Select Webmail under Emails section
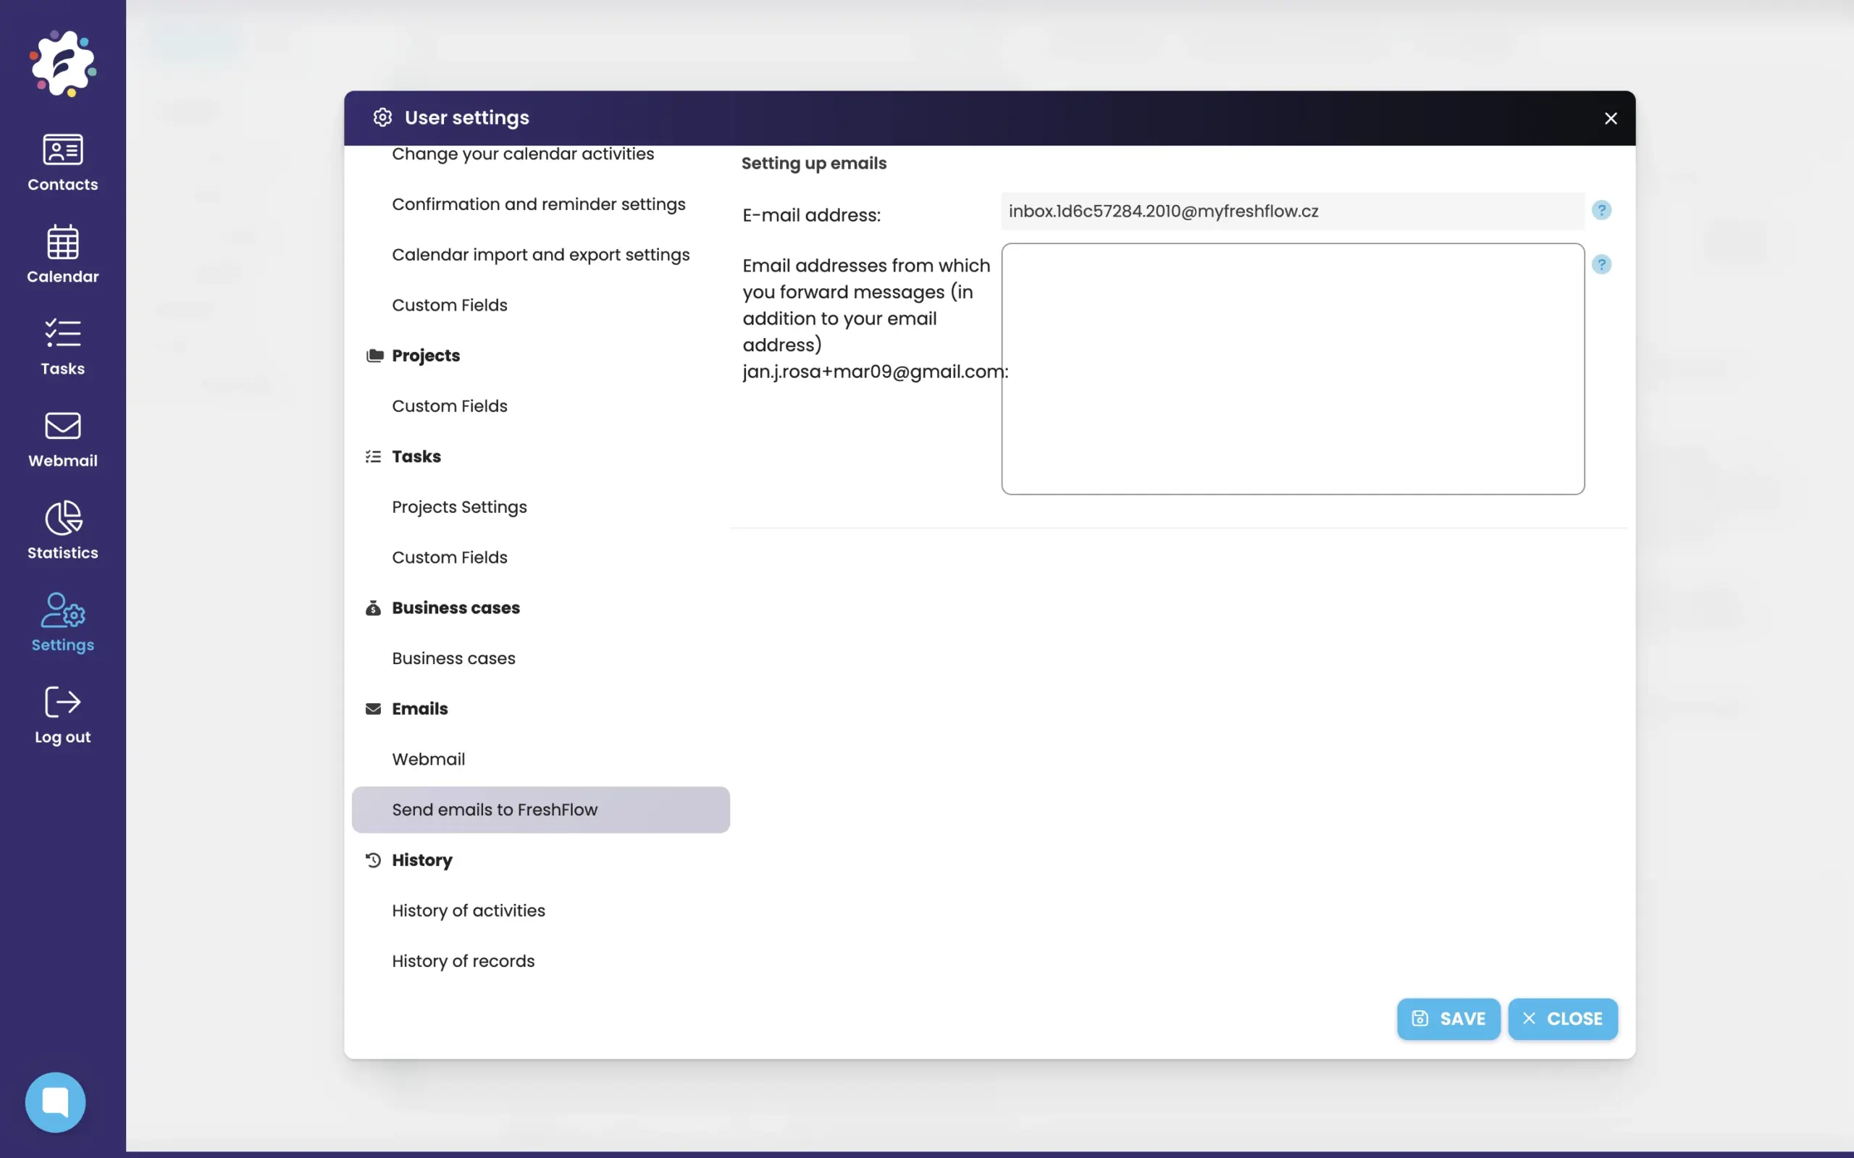The image size is (1854, 1158). pyautogui.click(x=428, y=759)
